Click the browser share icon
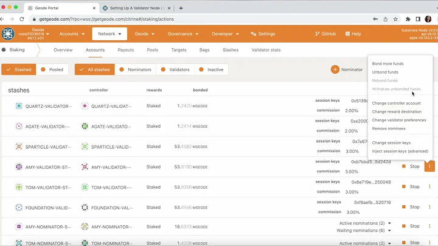 386,19
